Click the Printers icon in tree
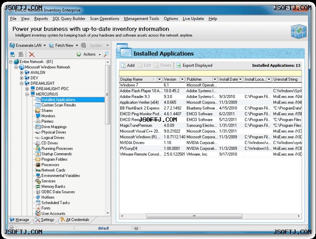The height and width of the screenshot is (239, 316). pyautogui.click(x=38, y=121)
